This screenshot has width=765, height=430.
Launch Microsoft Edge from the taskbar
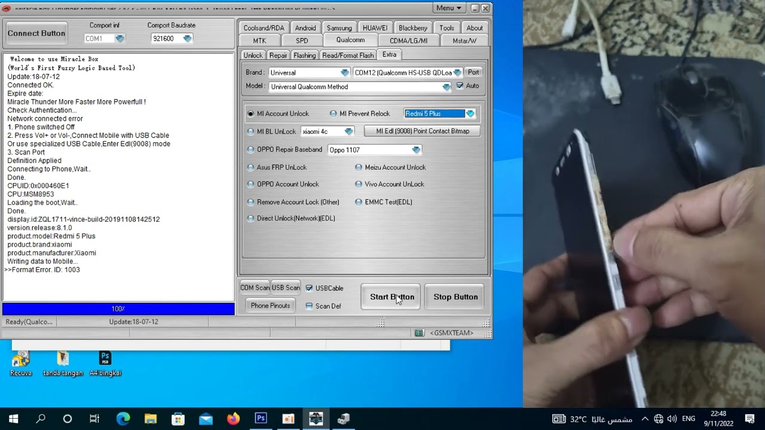tap(123, 419)
